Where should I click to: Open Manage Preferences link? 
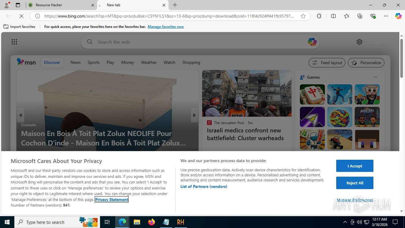pyautogui.click(x=355, y=200)
